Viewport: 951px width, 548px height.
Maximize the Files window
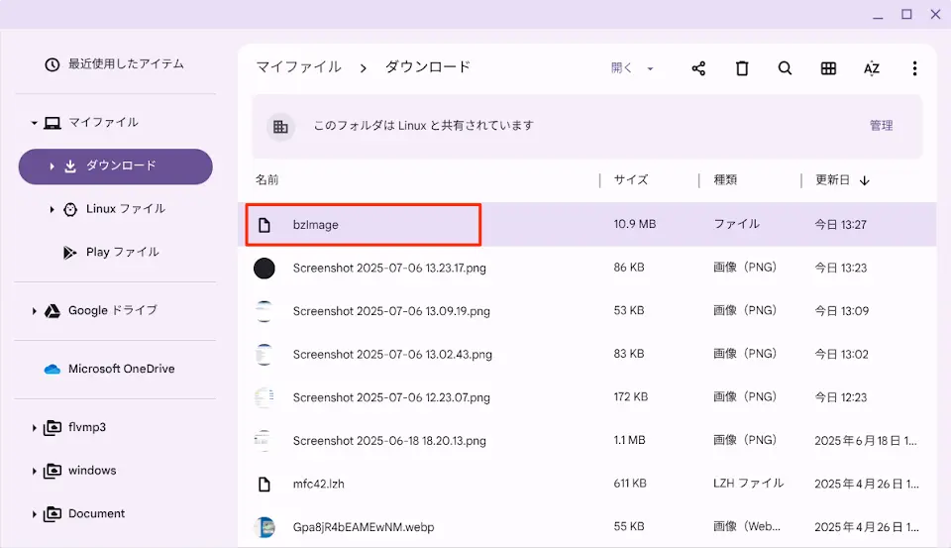pos(906,14)
